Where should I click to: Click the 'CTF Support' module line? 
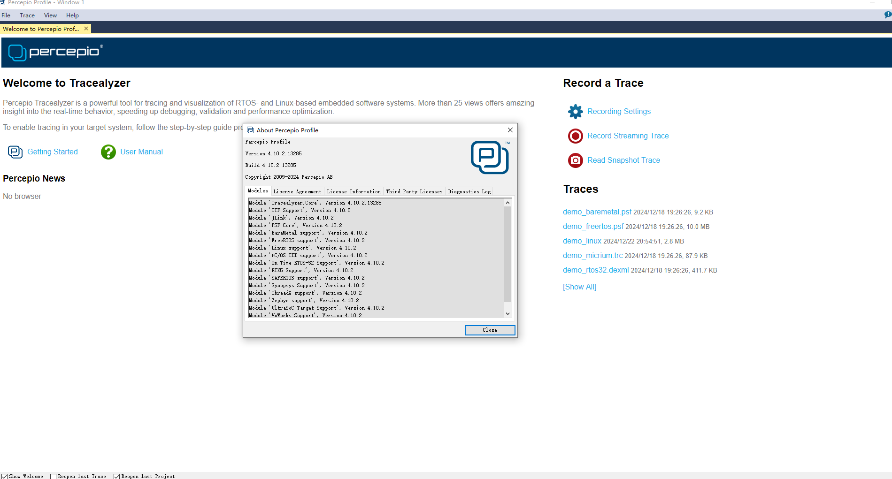[300, 210]
